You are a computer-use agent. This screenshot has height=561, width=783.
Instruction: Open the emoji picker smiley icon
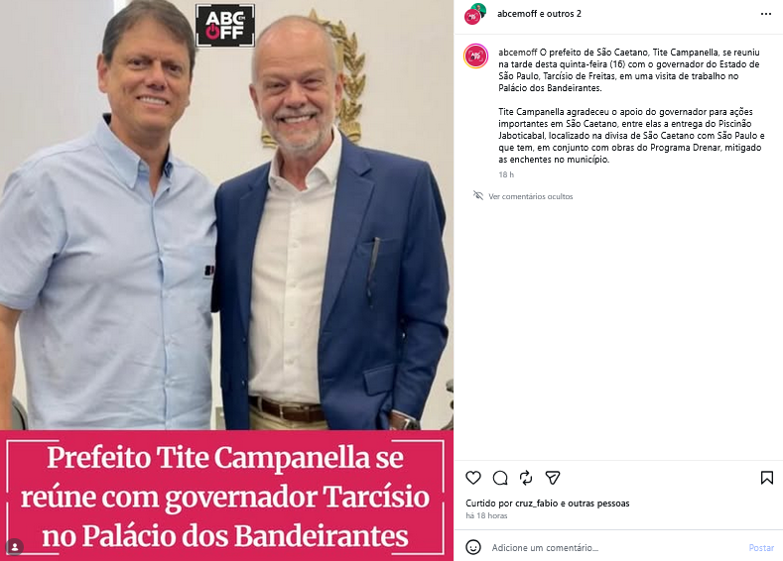pyautogui.click(x=473, y=547)
